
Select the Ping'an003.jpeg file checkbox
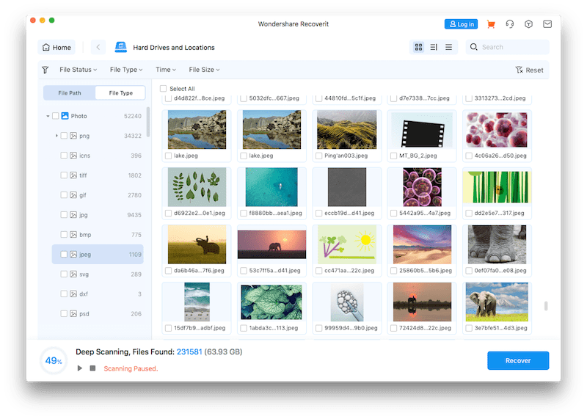tap(318, 156)
